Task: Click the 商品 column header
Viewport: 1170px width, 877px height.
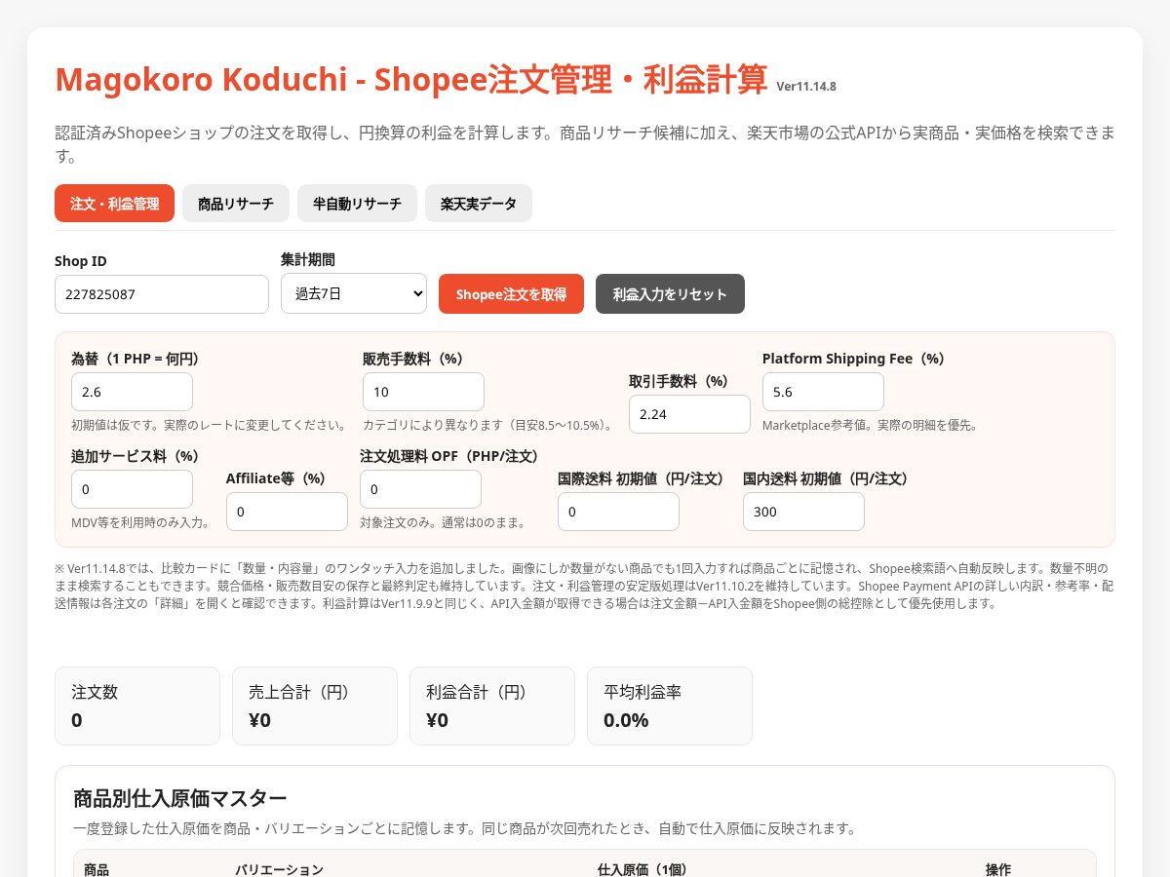Action: [x=97, y=869]
